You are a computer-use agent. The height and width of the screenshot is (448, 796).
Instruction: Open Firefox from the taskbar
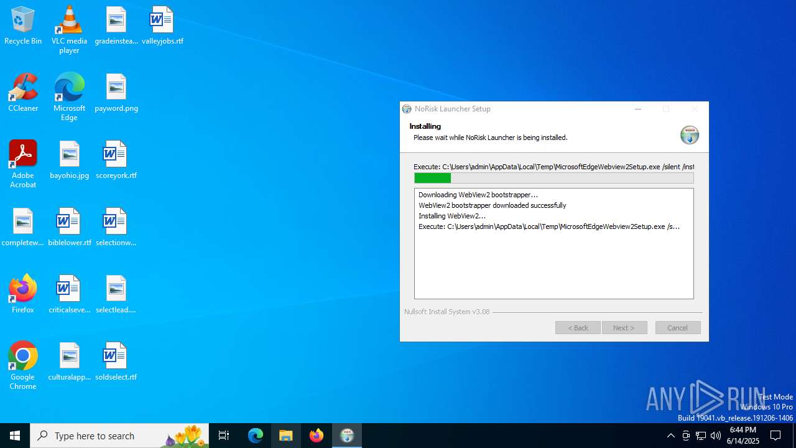[x=317, y=436]
